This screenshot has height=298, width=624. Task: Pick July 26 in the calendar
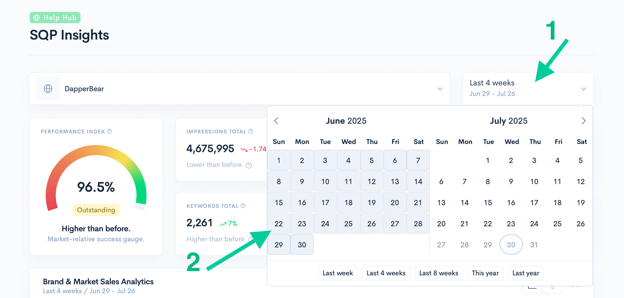click(x=581, y=224)
